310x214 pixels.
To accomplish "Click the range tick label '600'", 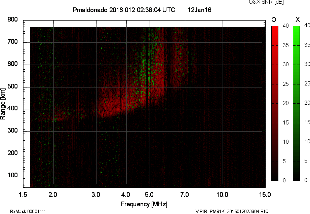I will pos(12,64).
